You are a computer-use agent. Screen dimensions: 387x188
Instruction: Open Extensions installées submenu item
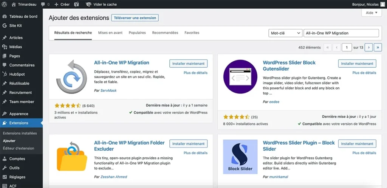pos(20,133)
